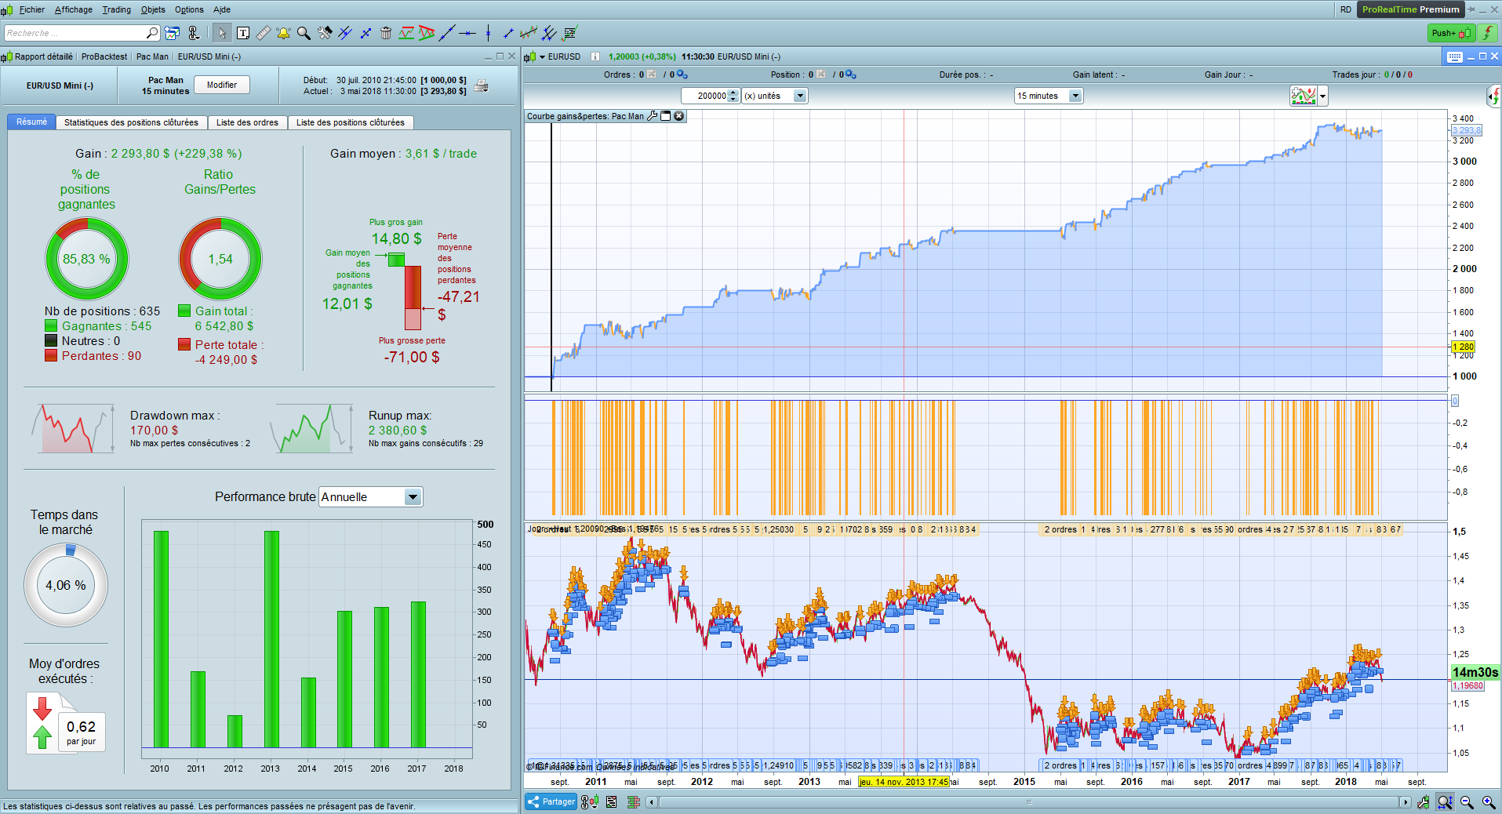Screen dimensions: 1502x814
Task: Open the Trading menu
Action: pyautogui.click(x=116, y=9)
